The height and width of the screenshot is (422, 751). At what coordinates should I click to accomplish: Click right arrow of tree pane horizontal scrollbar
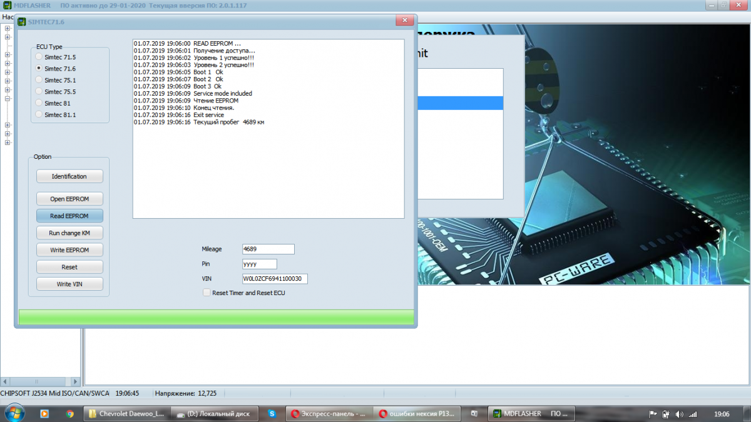click(x=75, y=381)
